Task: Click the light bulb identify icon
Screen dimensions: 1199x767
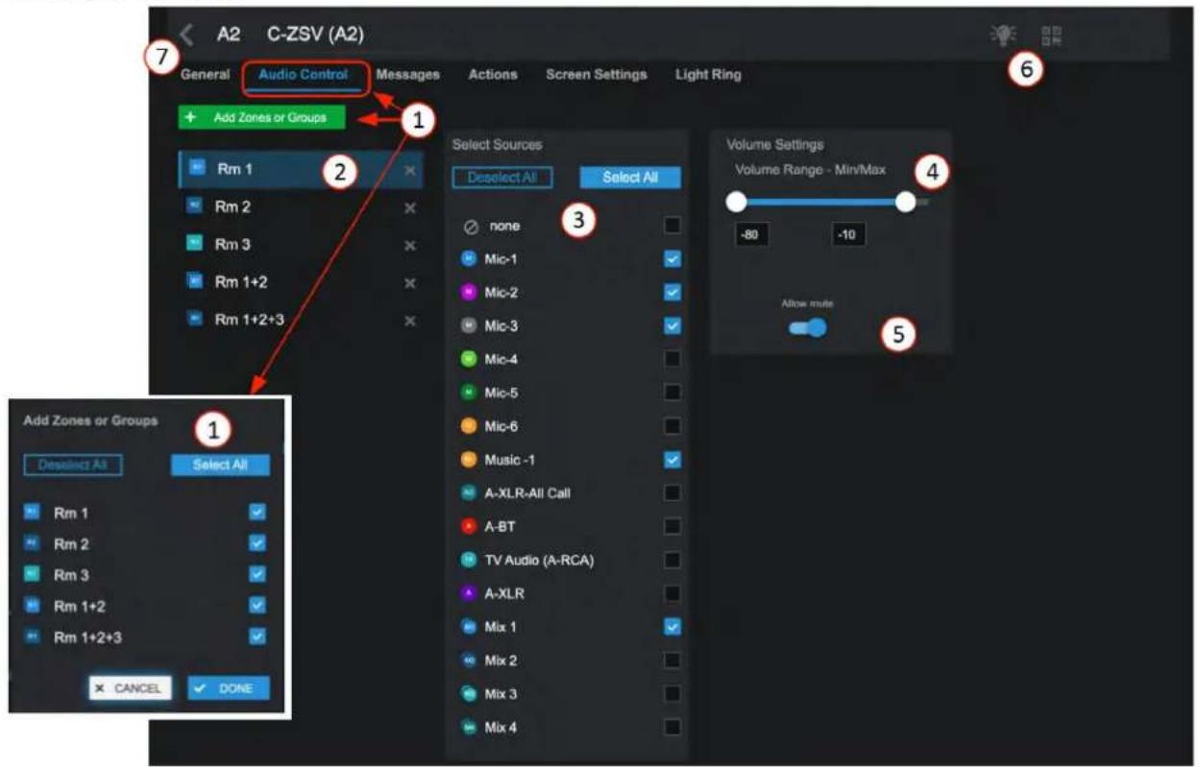Action: pyautogui.click(x=1003, y=36)
